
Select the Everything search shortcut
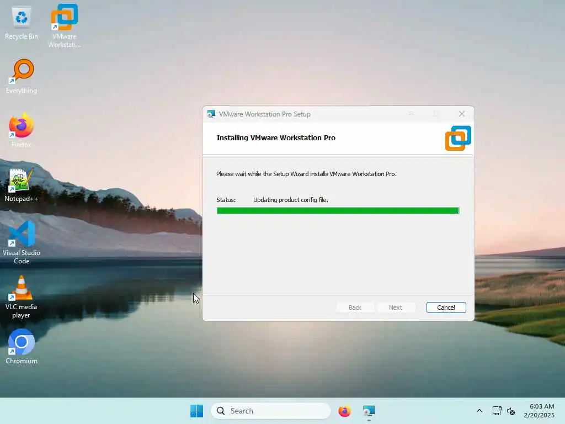click(22, 76)
